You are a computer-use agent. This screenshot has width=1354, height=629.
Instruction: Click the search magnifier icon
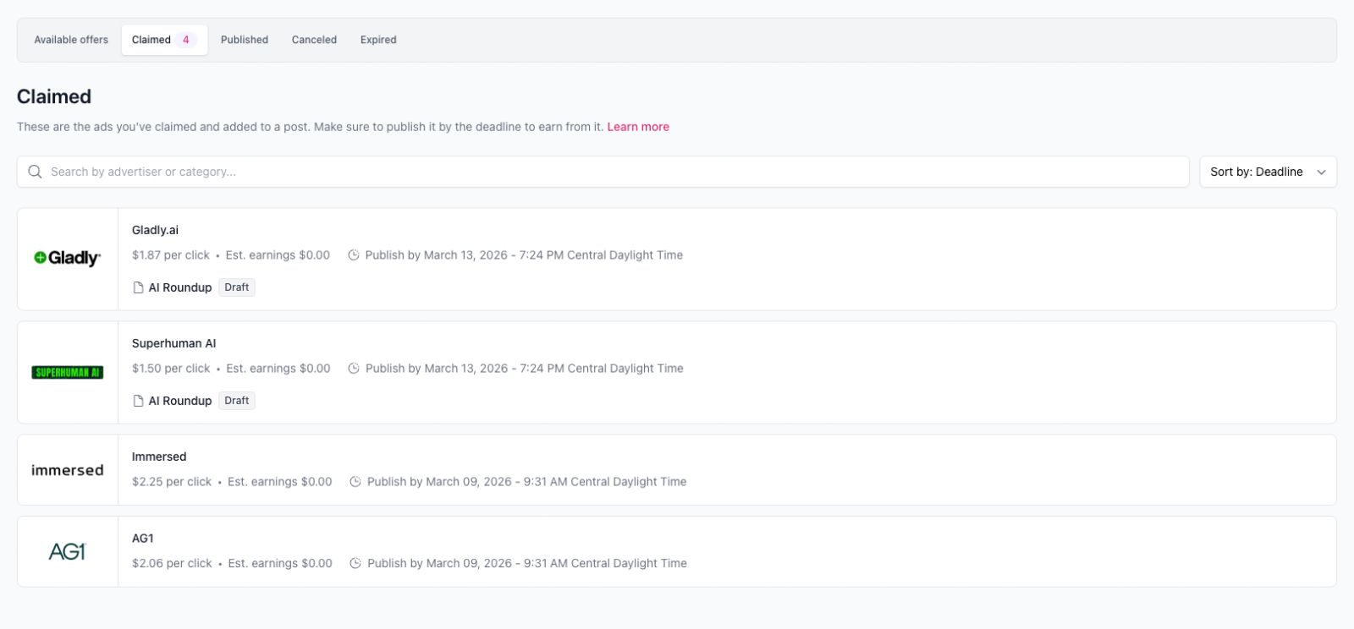35,172
